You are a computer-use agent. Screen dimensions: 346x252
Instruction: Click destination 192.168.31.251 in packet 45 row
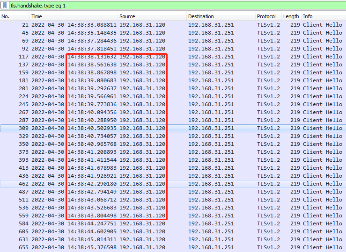pos(211,33)
